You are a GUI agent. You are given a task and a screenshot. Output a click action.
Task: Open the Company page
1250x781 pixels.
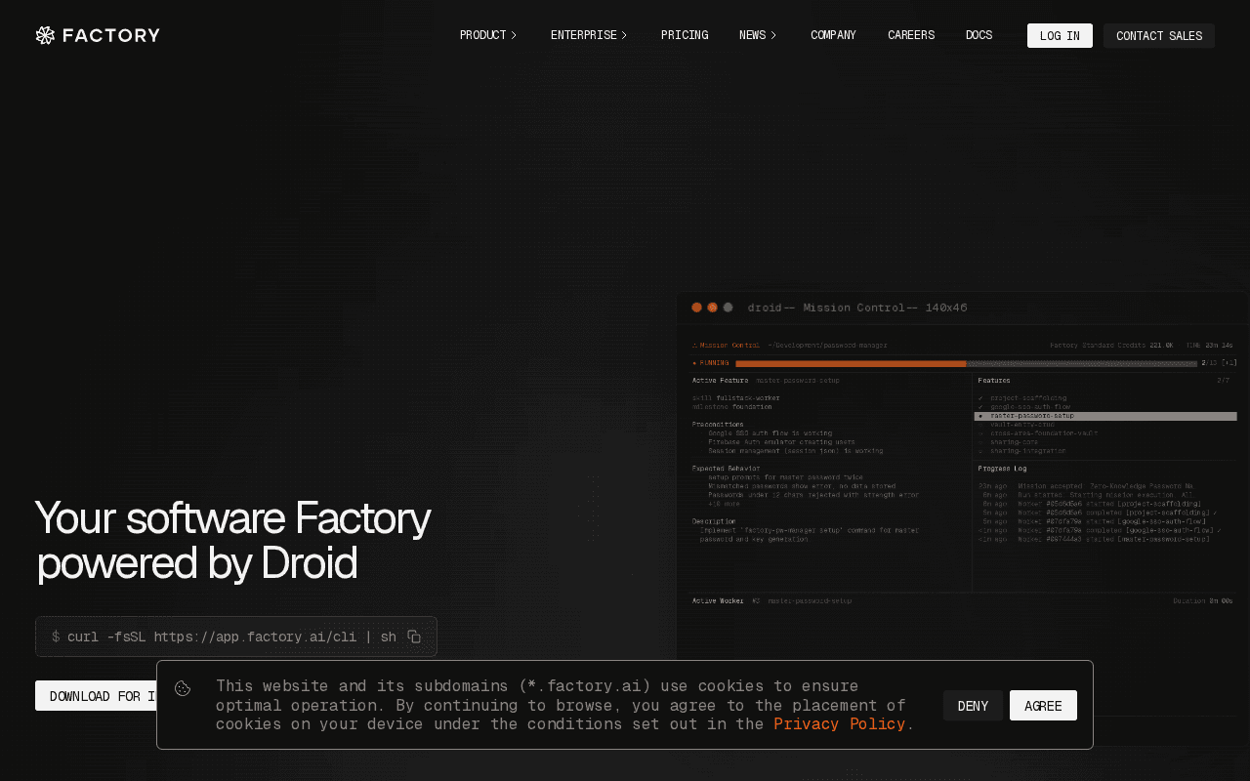[833, 35]
